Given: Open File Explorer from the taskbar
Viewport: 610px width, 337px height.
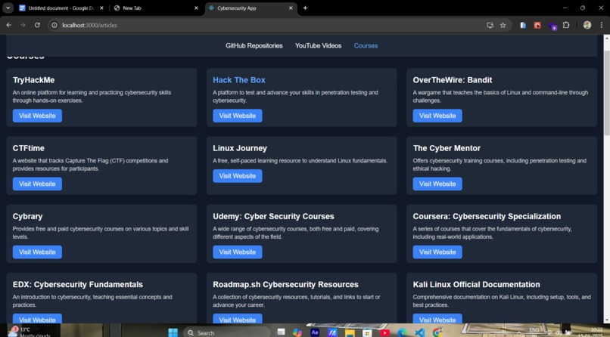Looking at the screenshot, I should click(x=350, y=332).
